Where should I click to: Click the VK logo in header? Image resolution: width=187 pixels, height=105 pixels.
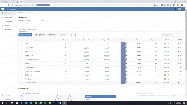pos(3,9)
